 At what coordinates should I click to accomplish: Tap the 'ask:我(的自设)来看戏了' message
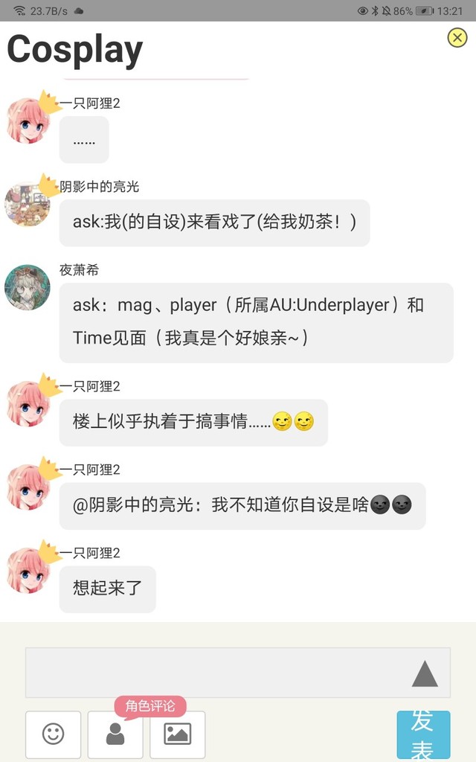(214, 222)
